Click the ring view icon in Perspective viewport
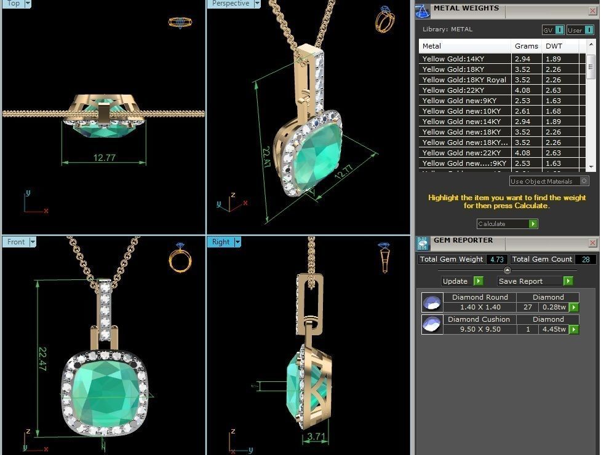The width and height of the screenshot is (601, 455). [x=385, y=19]
